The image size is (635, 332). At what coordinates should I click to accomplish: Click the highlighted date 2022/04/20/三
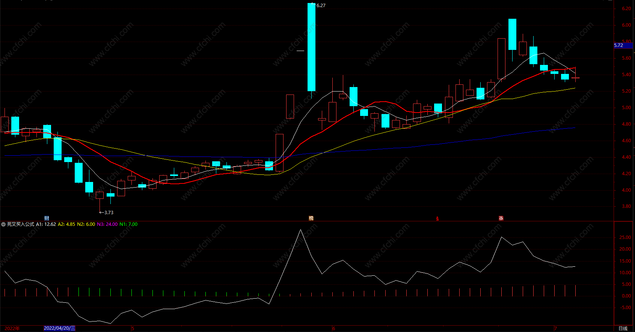(x=60, y=328)
